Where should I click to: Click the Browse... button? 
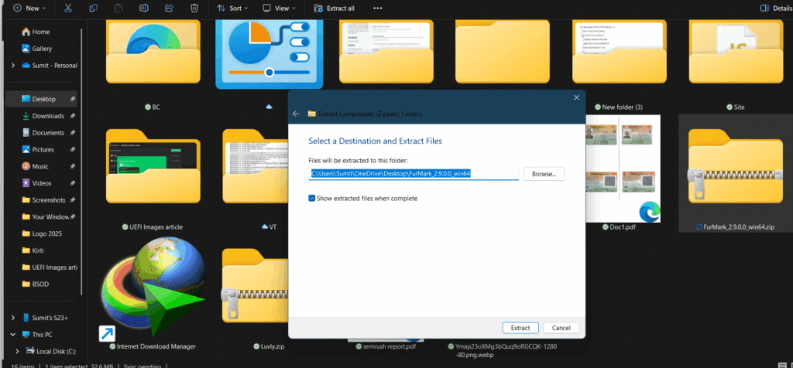544,174
